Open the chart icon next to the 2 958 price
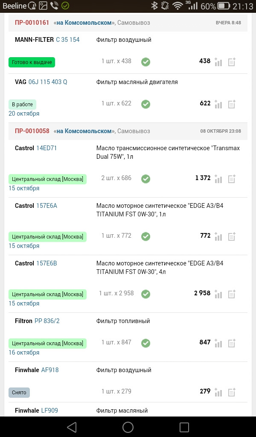This screenshot has width=256, height=437. 218,294
